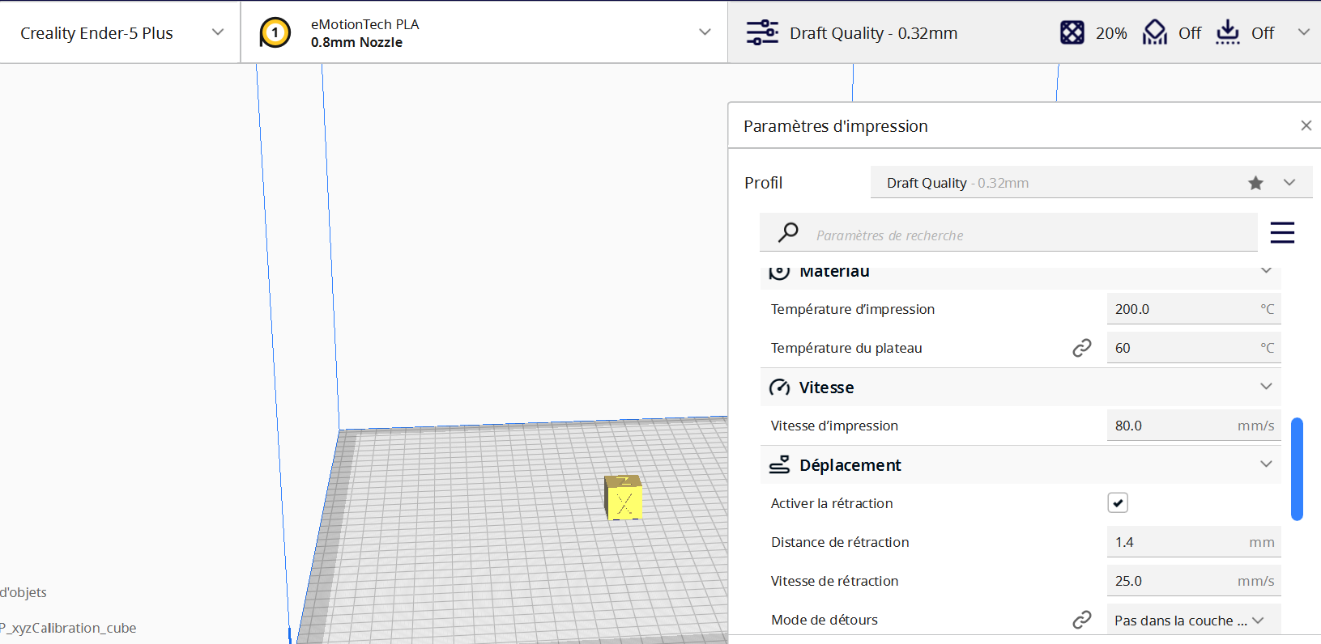
Task: Open Mode de détours combo box
Action: 1194,620
